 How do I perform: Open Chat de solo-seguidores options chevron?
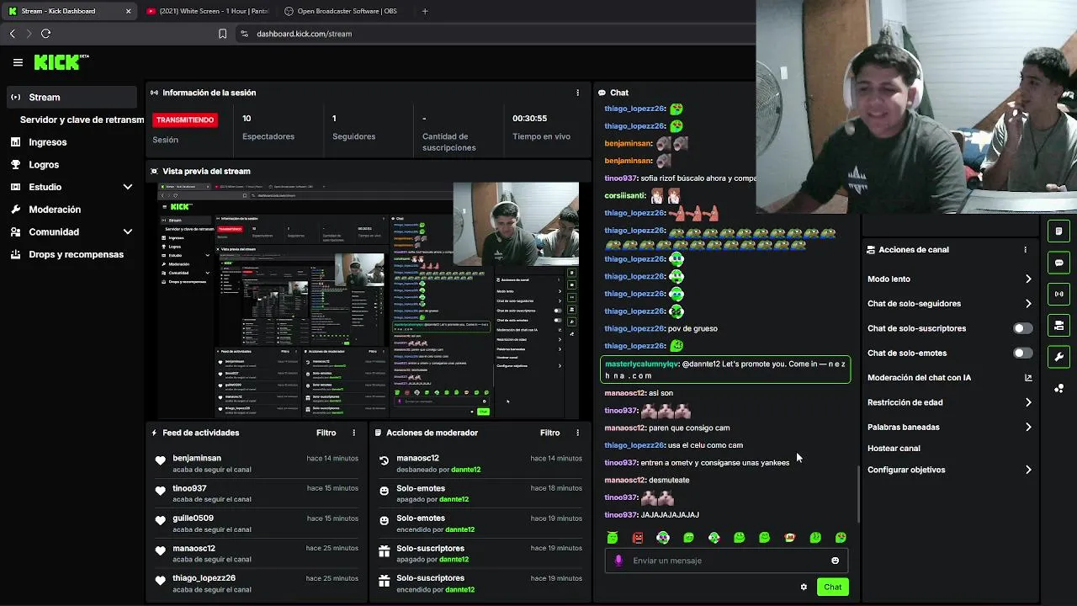click(x=1028, y=304)
